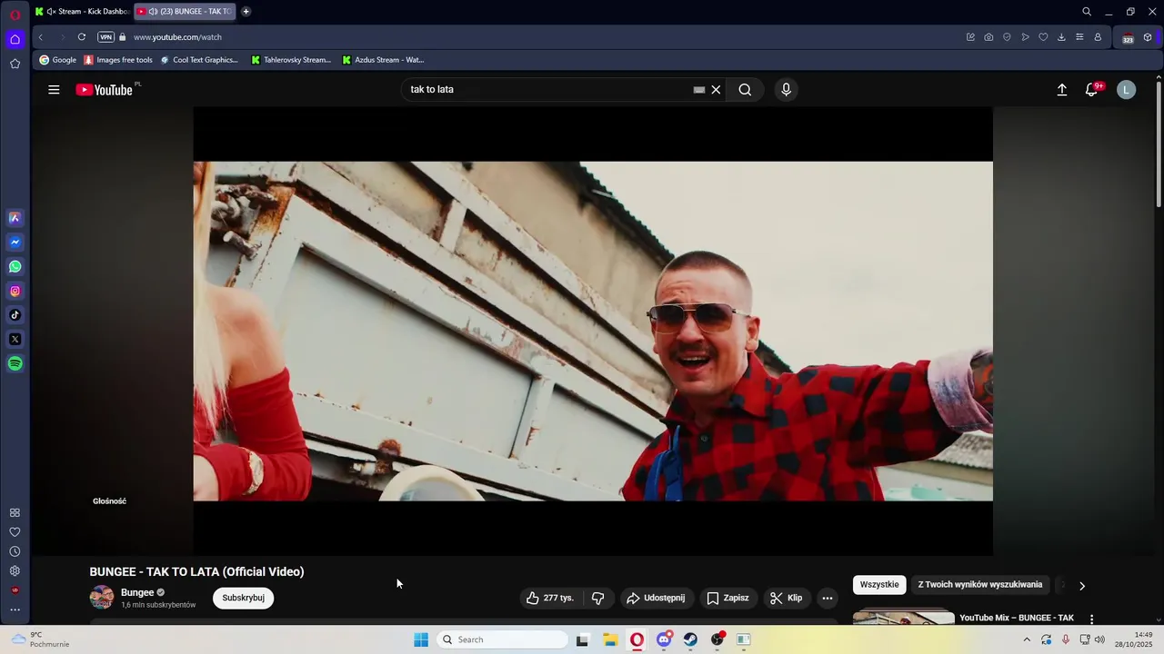Open Steam from the taskbar
Image resolution: width=1164 pixels, height=654 pixels.
pyautogui.click(x=690, y=639)
